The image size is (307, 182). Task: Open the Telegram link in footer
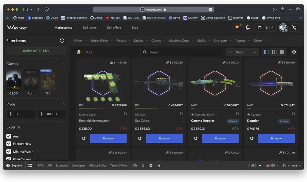pos(159,166)
